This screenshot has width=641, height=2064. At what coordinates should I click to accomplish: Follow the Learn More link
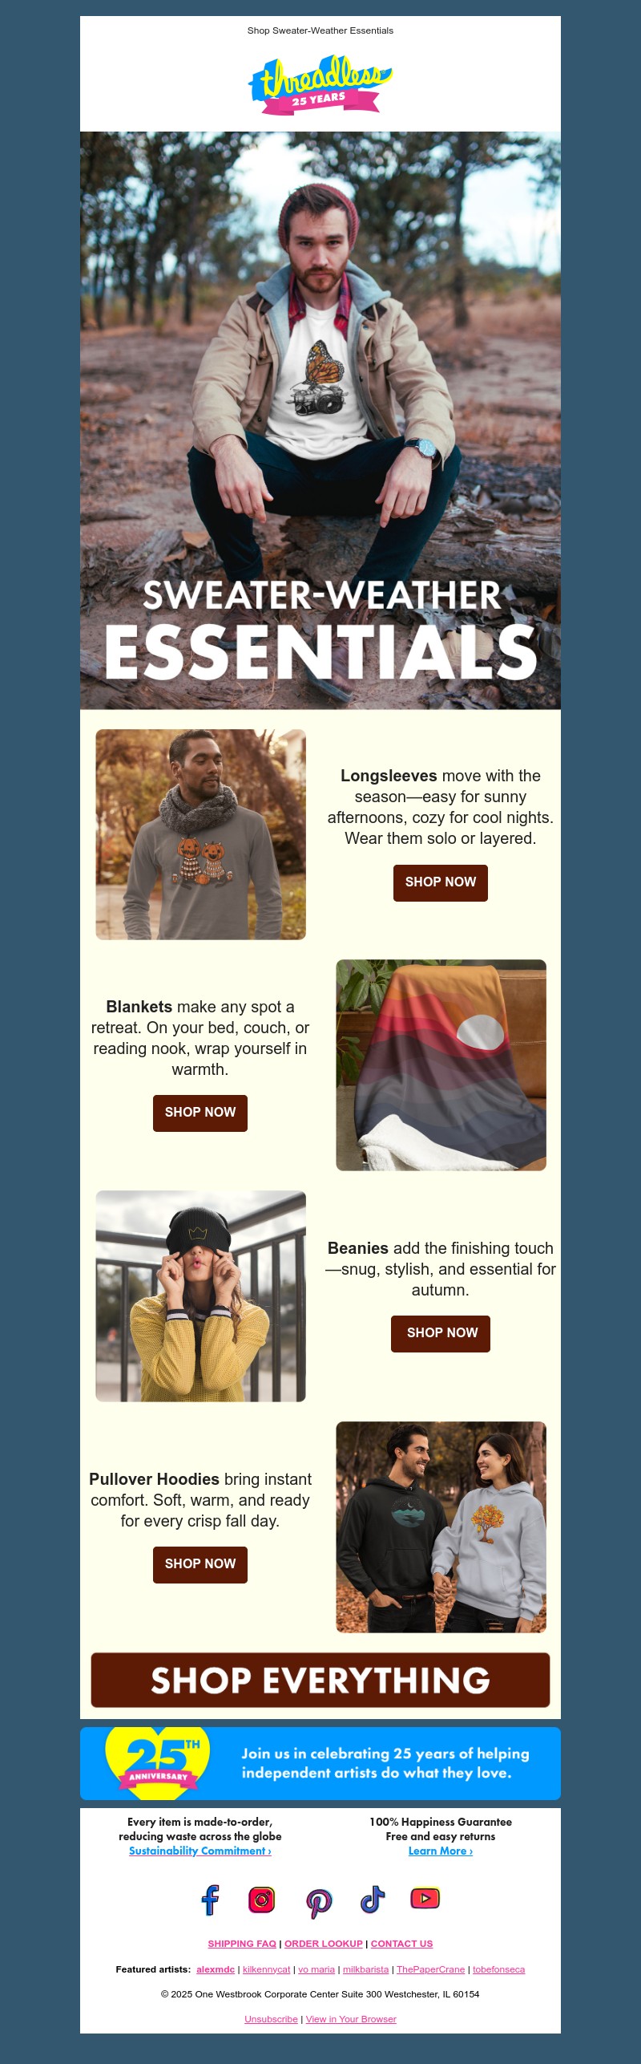point(441,1851)
